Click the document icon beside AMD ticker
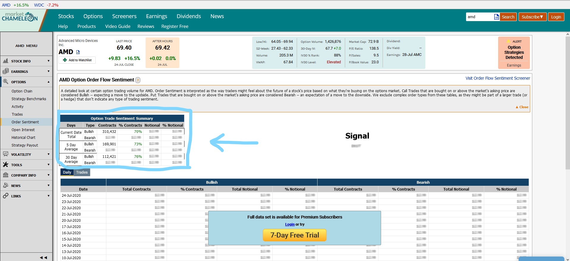 pos(78,52)
